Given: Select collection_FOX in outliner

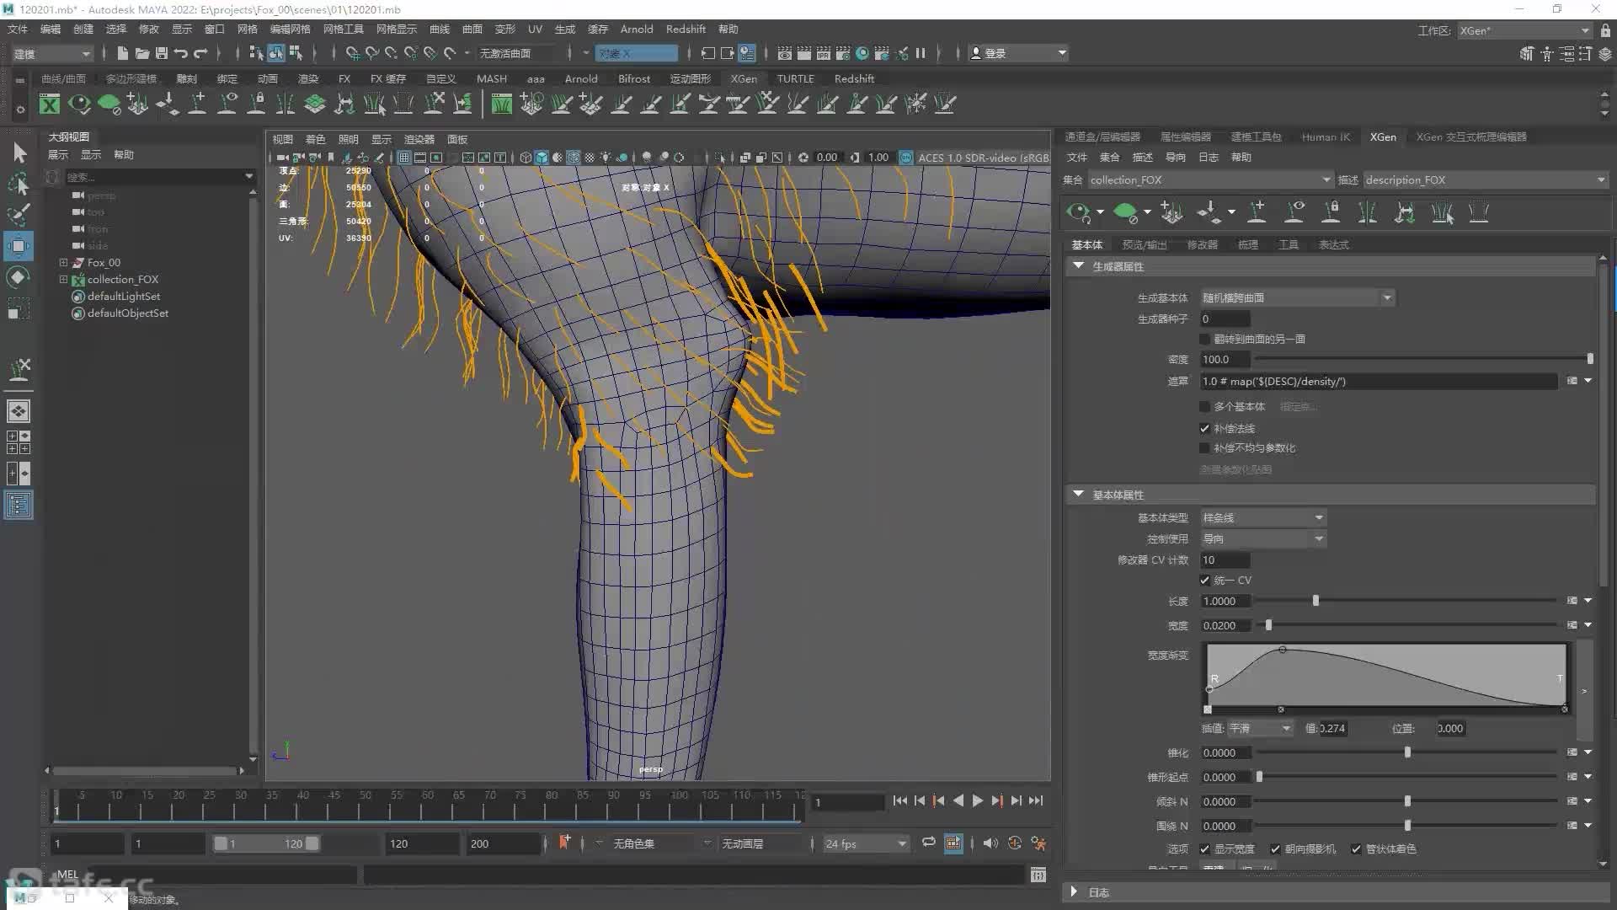Looking at the screenshot, I should 122,279.
